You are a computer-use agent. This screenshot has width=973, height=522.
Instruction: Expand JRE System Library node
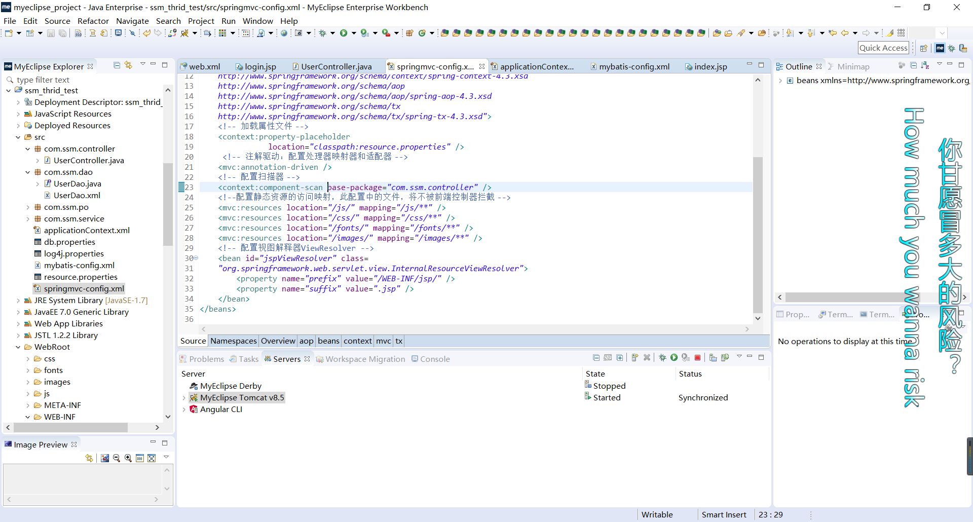[18, 301]
